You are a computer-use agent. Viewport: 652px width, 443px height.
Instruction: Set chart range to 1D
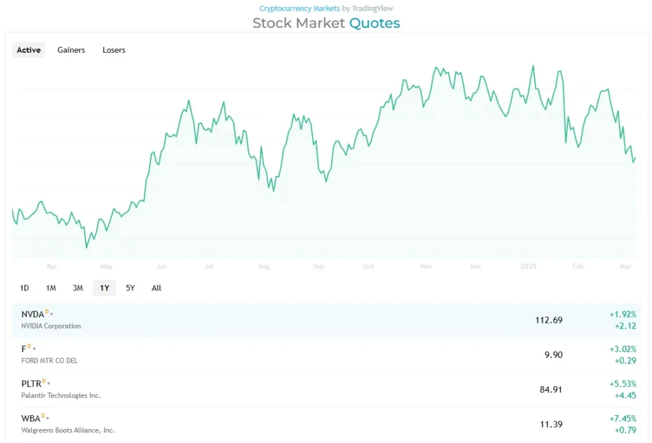(24, 288)
